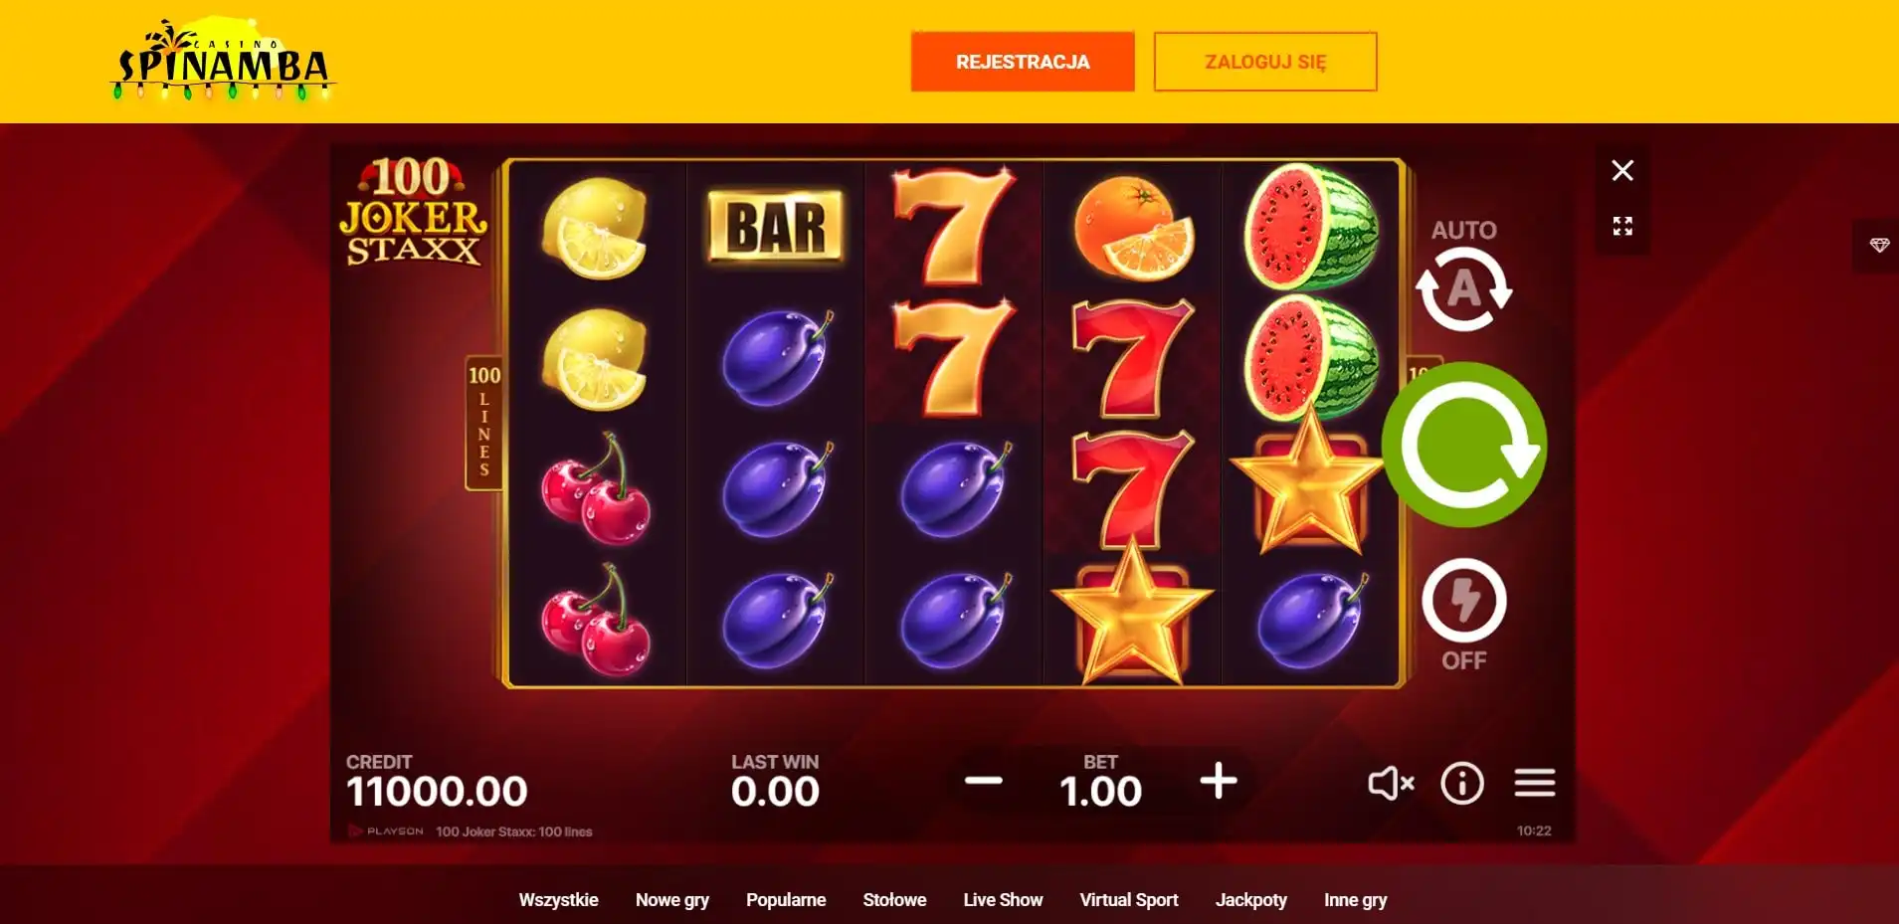Click the Zaloguj się button
The image size is (1899, 924).
pos(1265,62)
